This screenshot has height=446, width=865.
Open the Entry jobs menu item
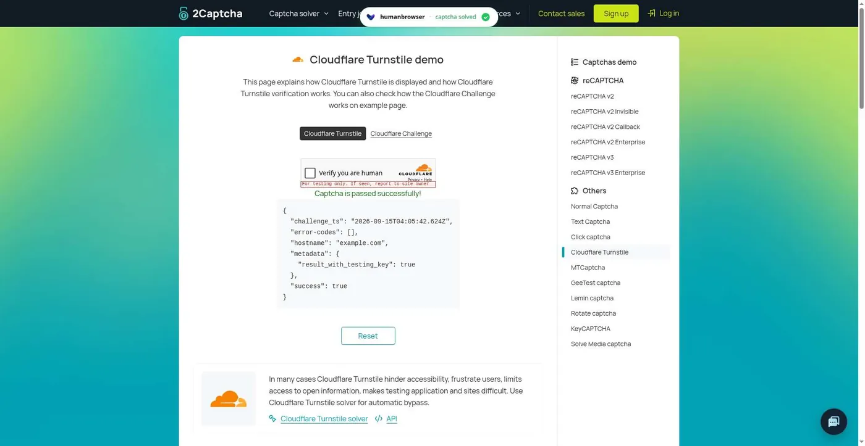coord(349,14)
